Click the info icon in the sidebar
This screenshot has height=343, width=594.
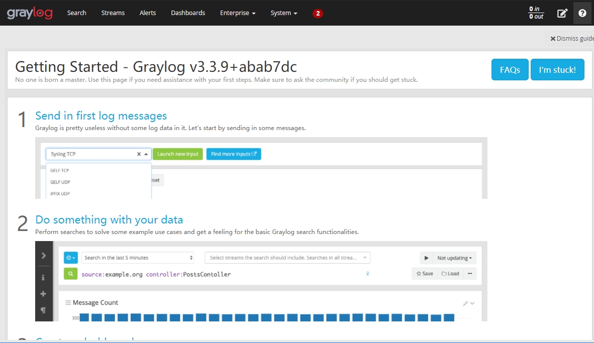point(43,277)
